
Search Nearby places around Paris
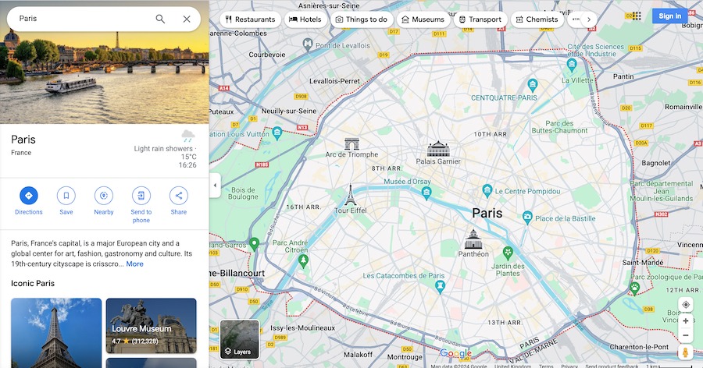104,201
